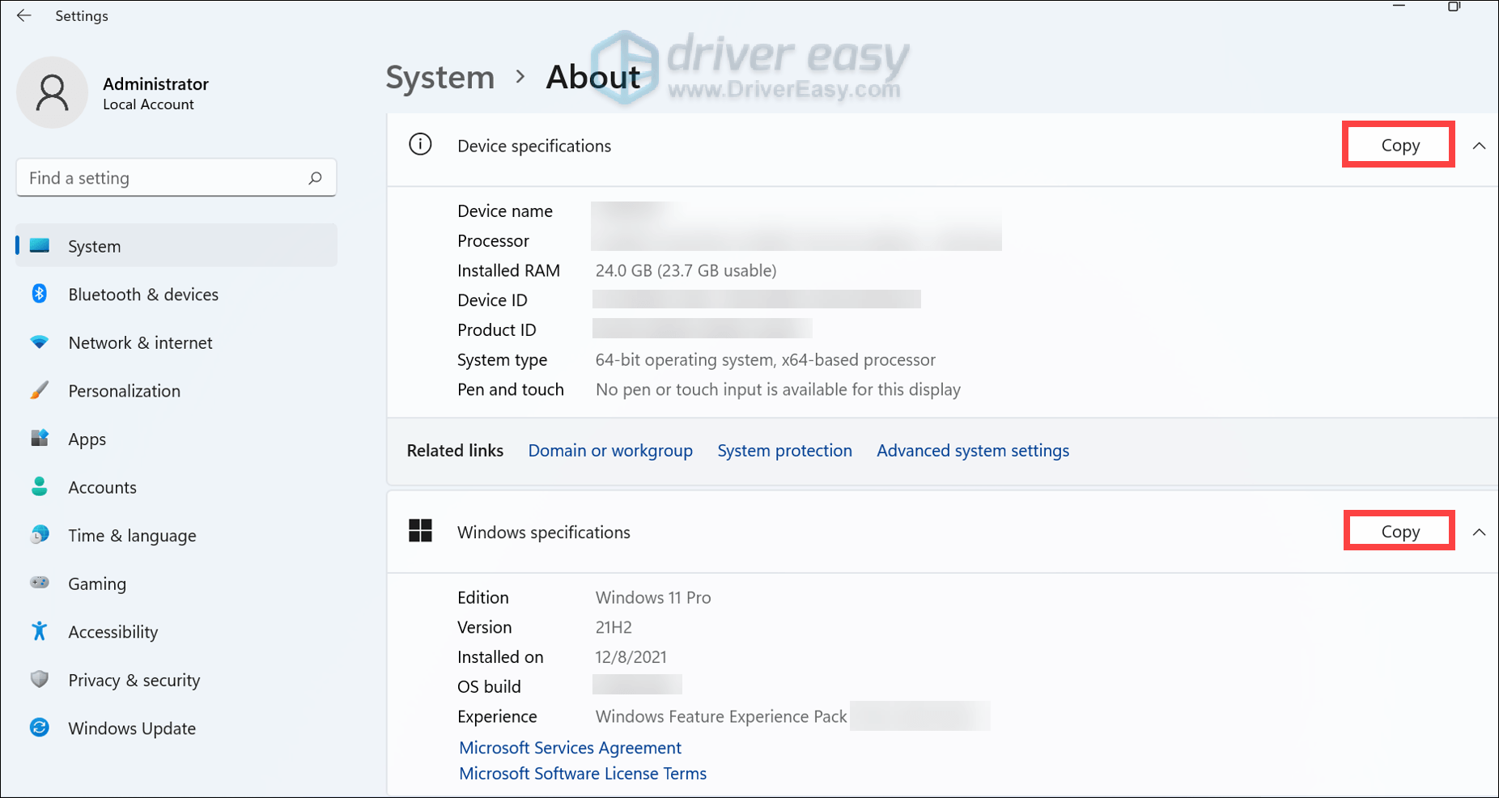Click the Accounts person icon
This screenshot has width=1499, height=798.
[40, 486]
